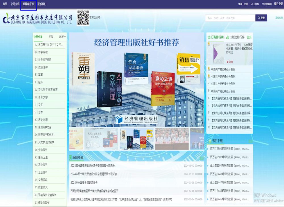Select category X 环境科学 安全科学
Viewport: 284px width, 207px height.
(50, 195)
